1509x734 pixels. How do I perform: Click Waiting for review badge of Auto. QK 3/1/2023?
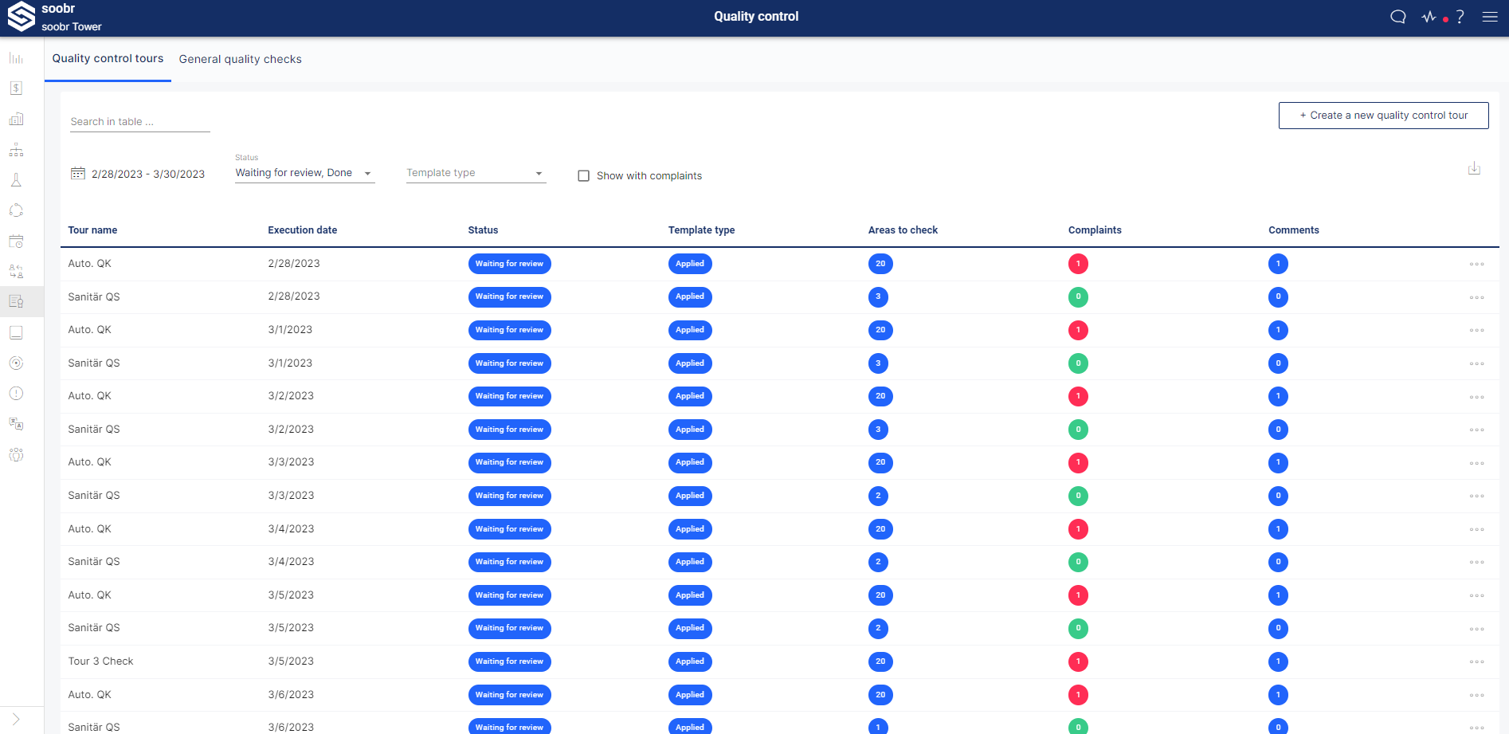click(x=509, y=330)
